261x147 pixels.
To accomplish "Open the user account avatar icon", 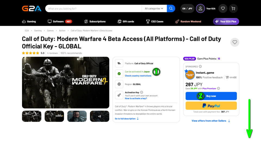I will (200, 8).
